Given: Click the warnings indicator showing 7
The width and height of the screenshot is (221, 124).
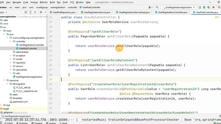Looking at the screenshot, I should click(x=217, y=17).
